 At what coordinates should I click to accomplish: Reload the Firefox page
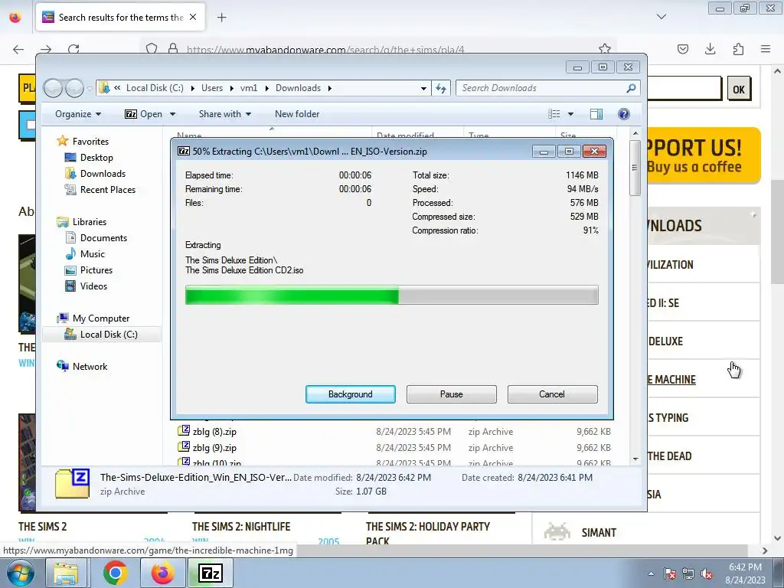coord(74,49)
